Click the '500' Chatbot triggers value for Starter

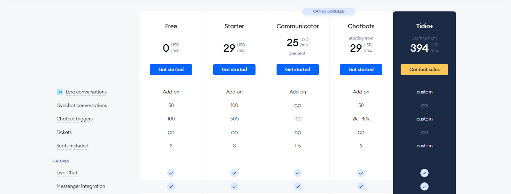[x=234, y=119]
